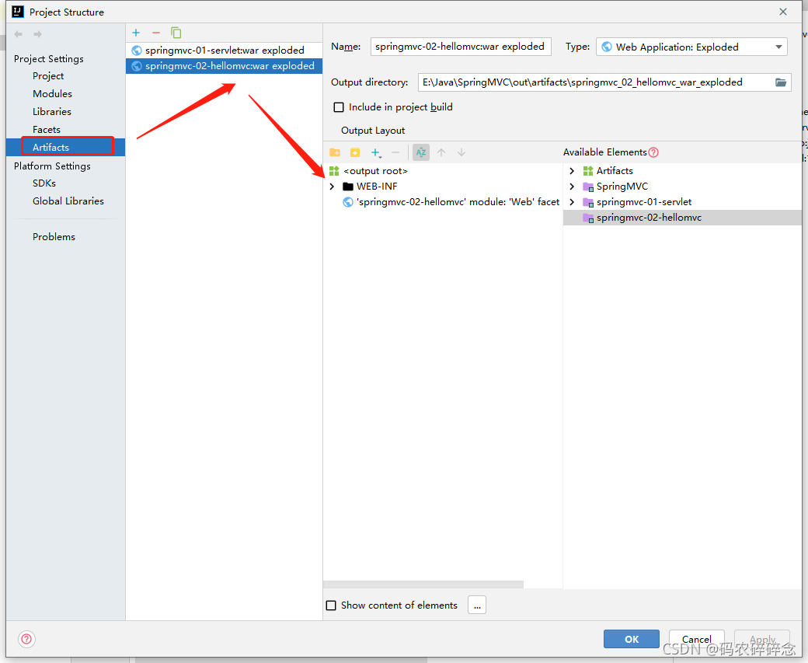Open the Problems page
This screenshot has width=808, height=663.
54,236
